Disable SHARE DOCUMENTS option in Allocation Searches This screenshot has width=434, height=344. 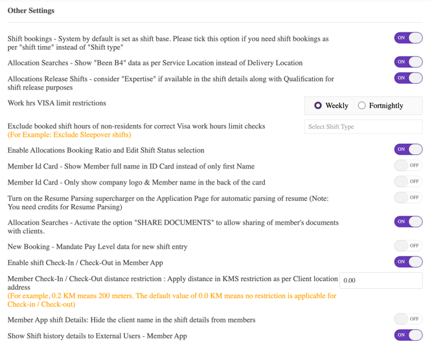408,222
